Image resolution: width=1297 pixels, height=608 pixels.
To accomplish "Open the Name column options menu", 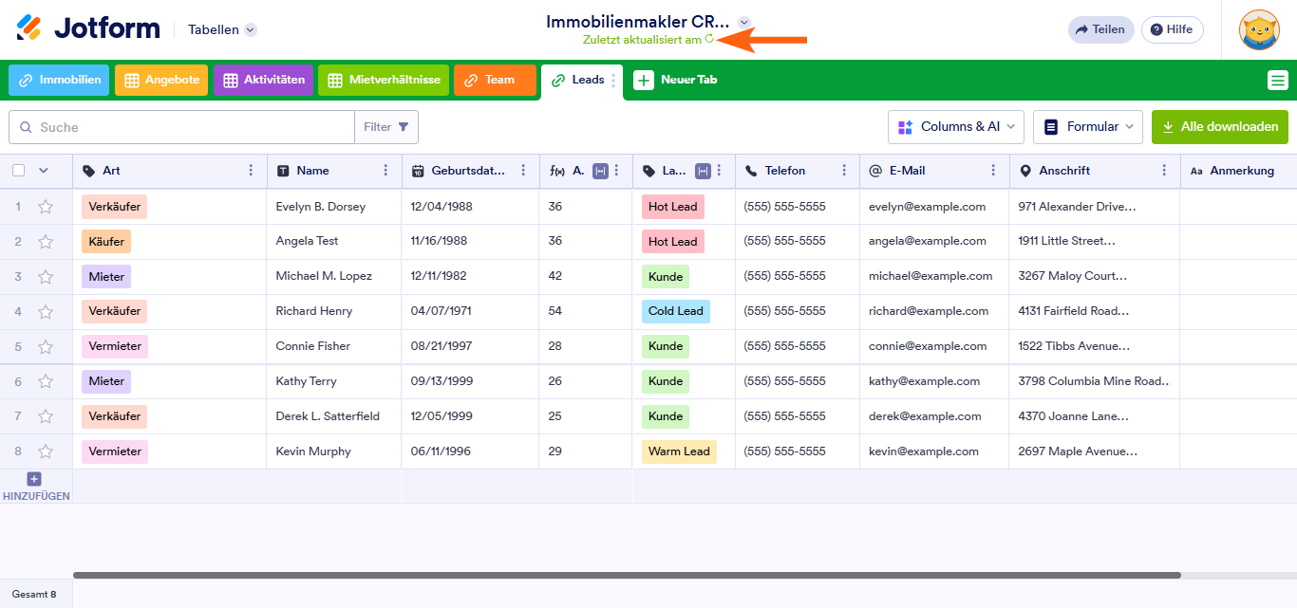I will coord(385,171).
